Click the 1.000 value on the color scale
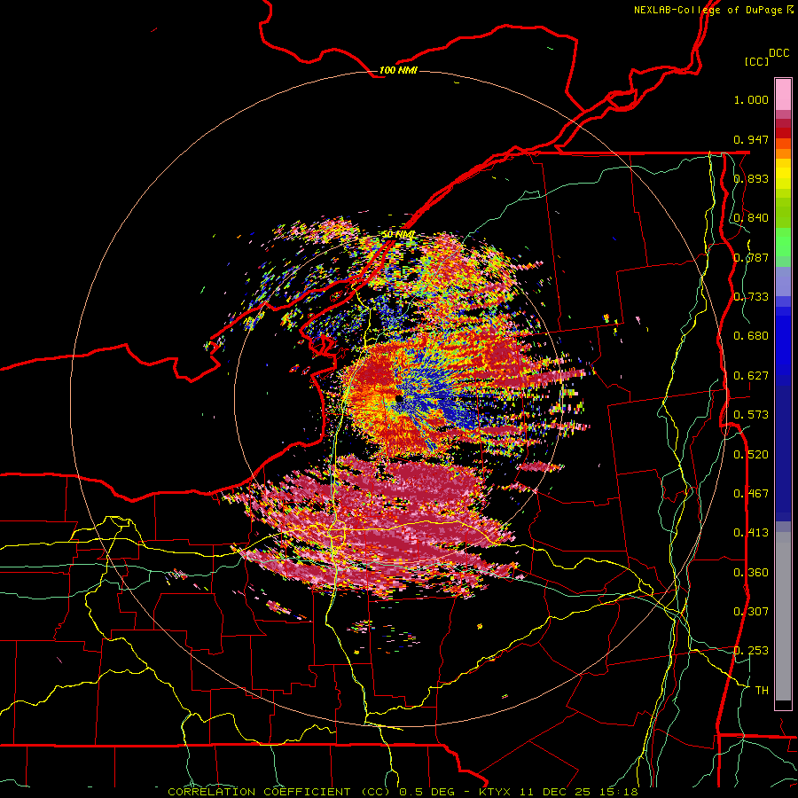798x798 pixels. [751, 99]
